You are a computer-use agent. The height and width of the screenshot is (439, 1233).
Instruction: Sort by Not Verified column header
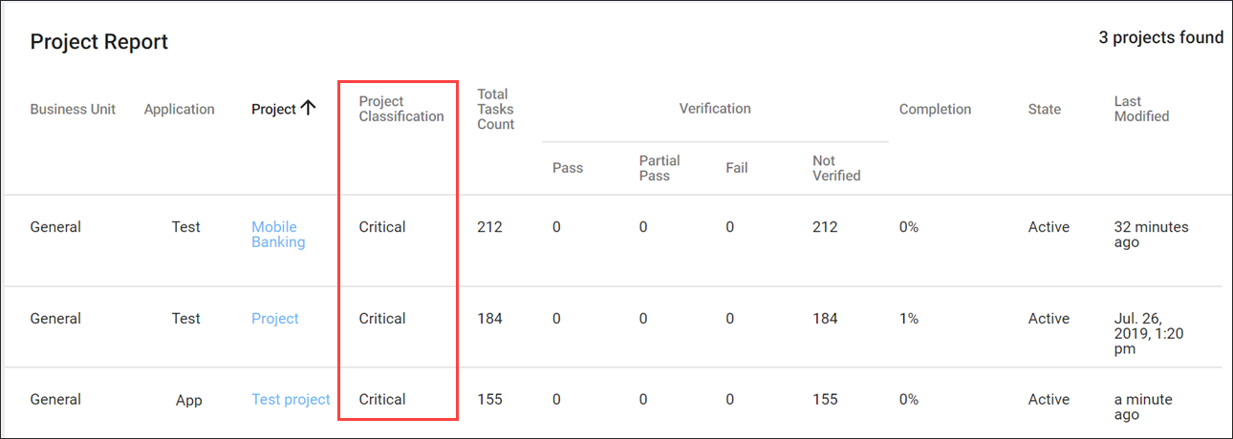836,168
